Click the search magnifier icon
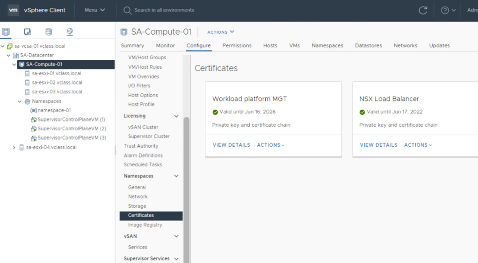 click(x=127, y=10)
